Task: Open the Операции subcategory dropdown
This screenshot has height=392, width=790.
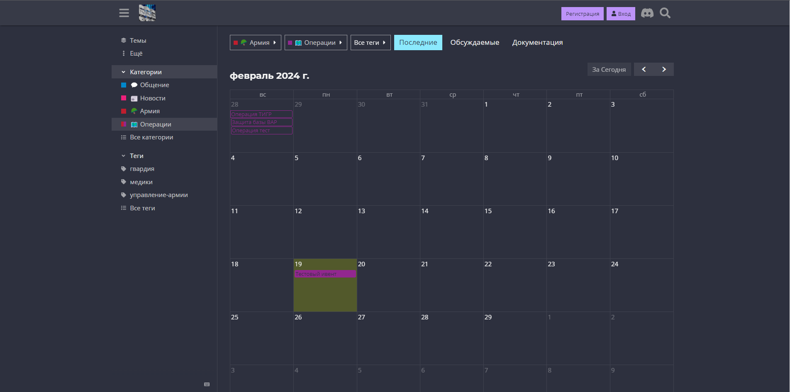Action: click(x=316, y=42)
